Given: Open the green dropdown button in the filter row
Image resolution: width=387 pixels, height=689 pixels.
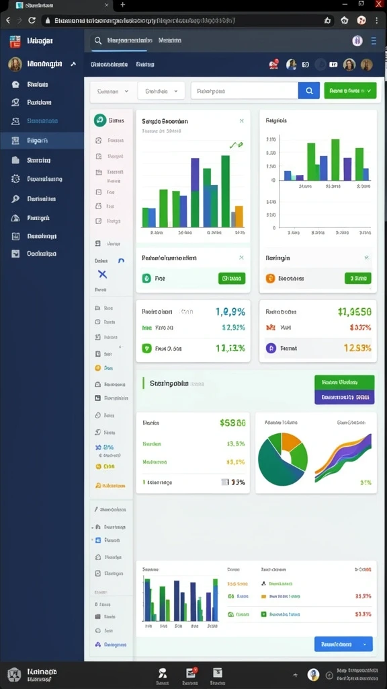Looking at the screenshot, I should coord(350,91).
